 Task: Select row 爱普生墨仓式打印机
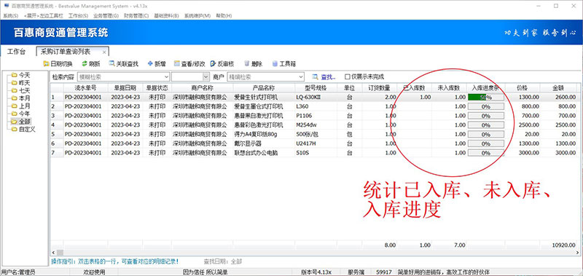pos(313,106)
